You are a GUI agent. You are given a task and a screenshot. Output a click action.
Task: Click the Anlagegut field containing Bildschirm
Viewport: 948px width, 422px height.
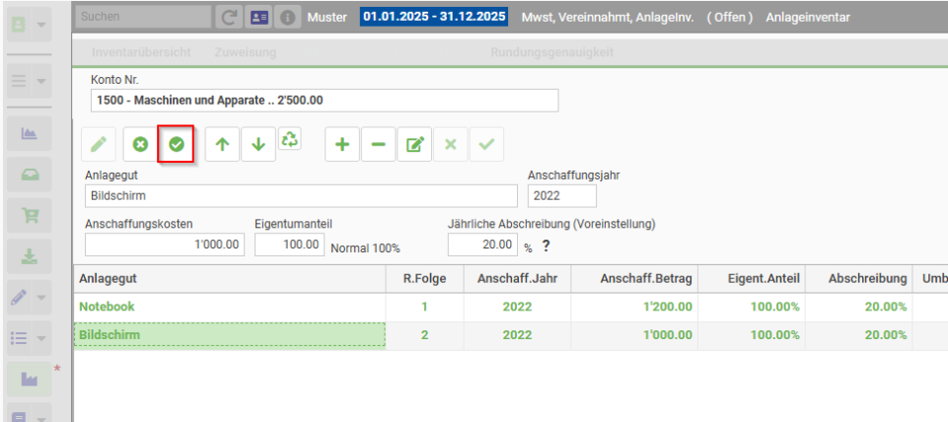click(x=301, y=196)
